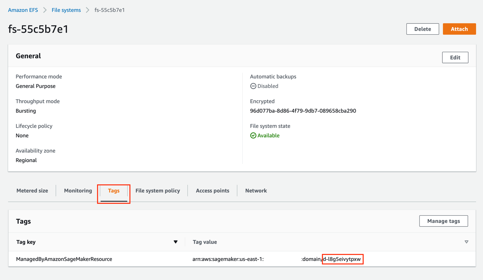Click the Bursting throughput mode value
This screenshot has width=483, height=280.
[26, 111]
